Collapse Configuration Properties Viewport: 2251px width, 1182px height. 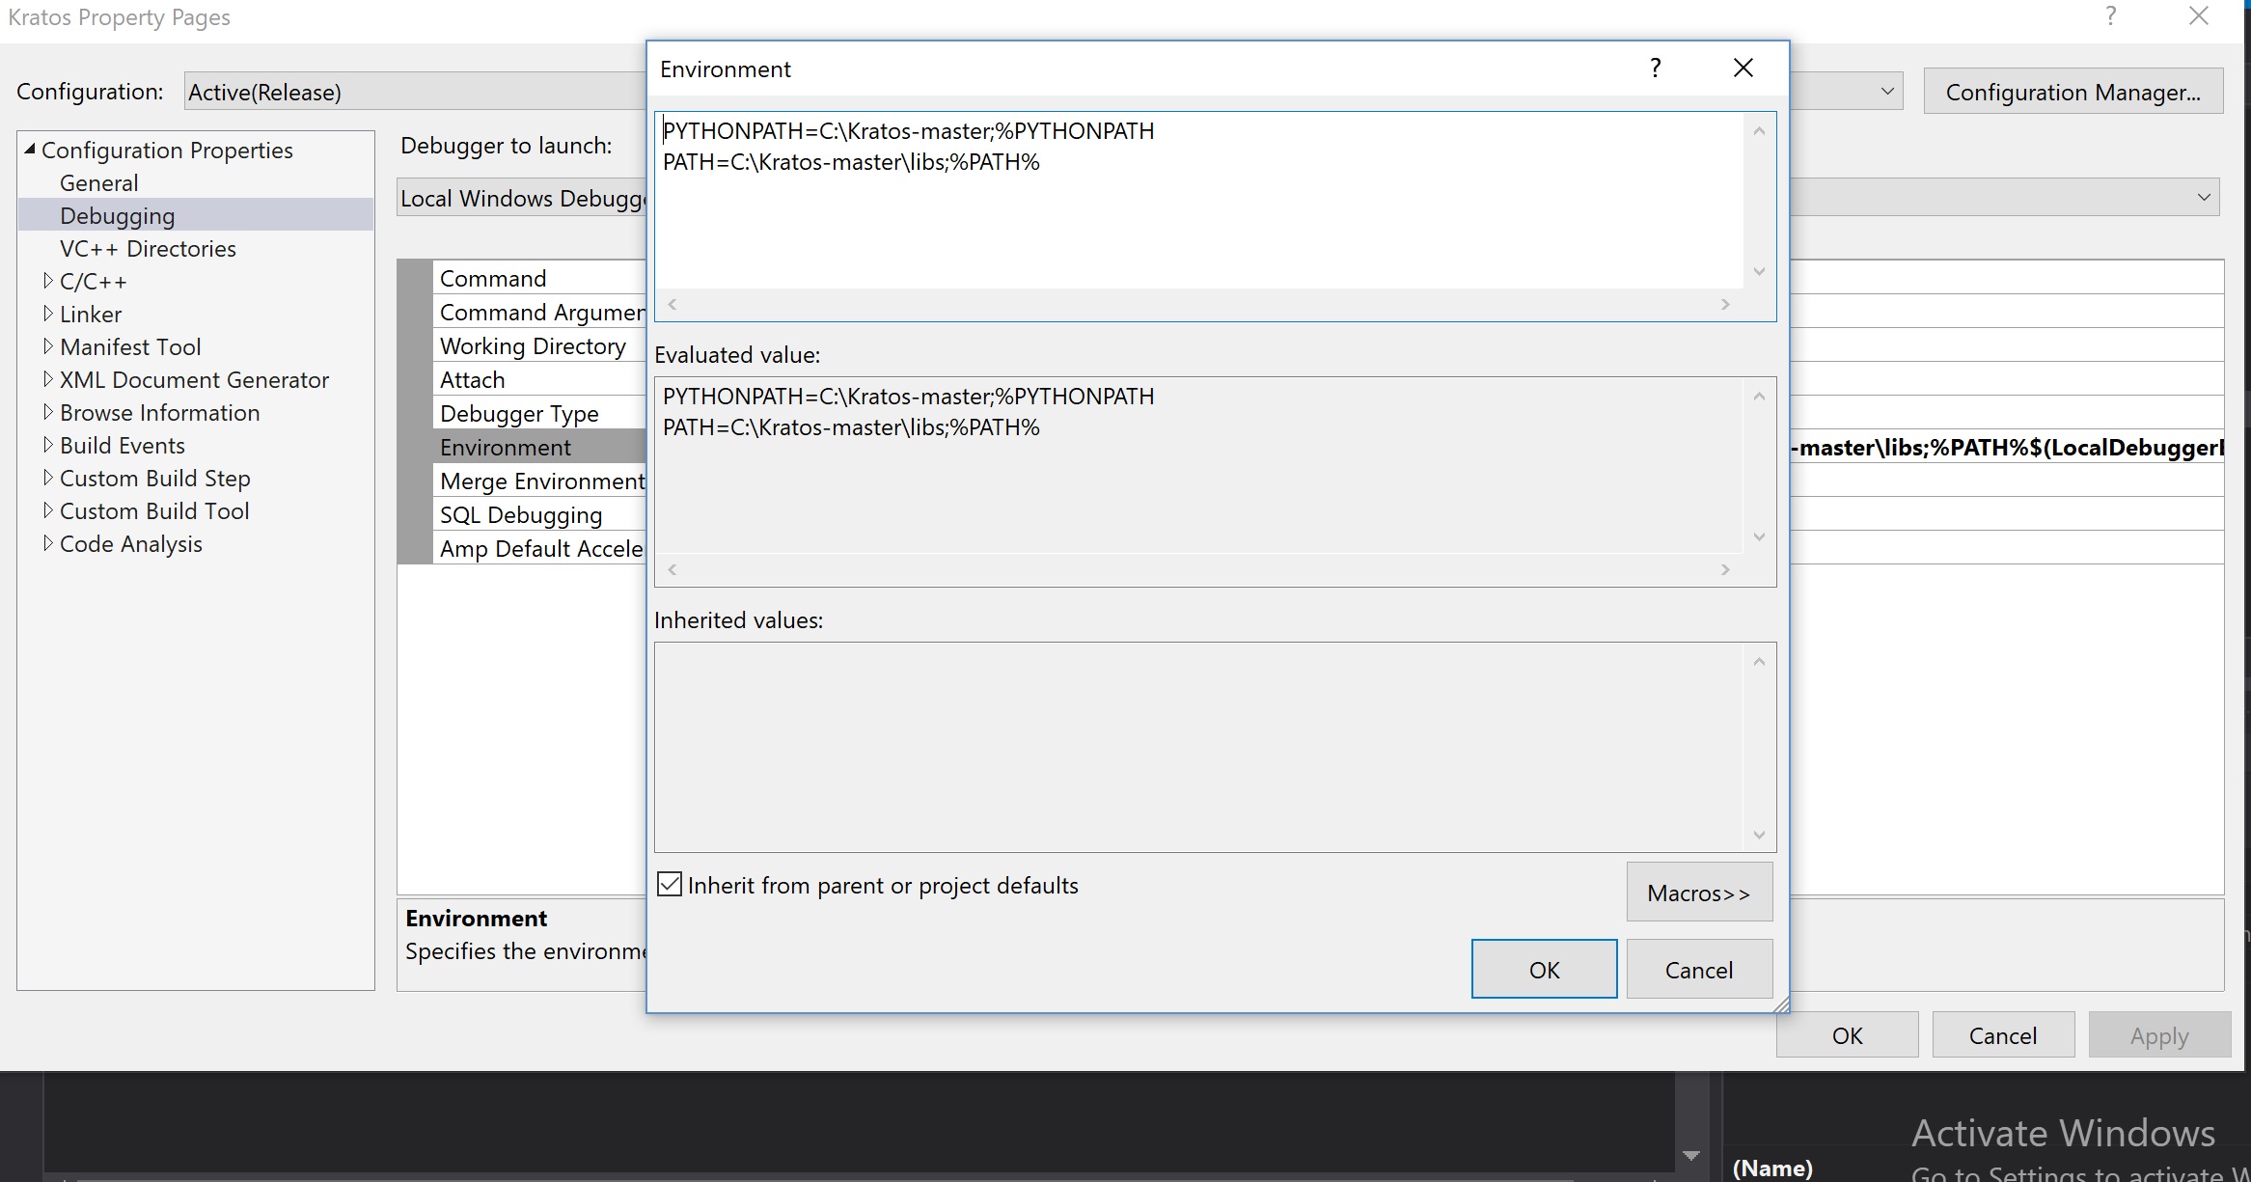pyautogui.click(x=30, y=148)
